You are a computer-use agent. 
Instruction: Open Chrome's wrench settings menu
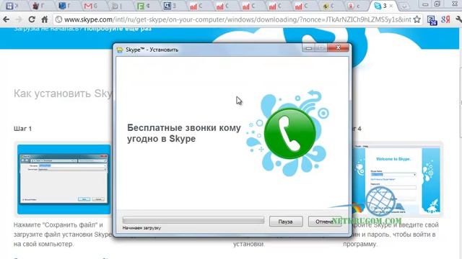tap(458, 19)
